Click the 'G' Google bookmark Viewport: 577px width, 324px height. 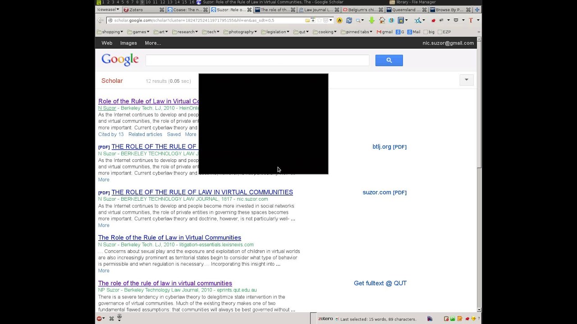point(400,32)
